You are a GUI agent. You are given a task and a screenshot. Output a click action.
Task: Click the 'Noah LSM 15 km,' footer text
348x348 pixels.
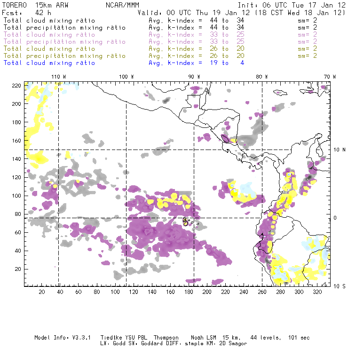[216, 338]
